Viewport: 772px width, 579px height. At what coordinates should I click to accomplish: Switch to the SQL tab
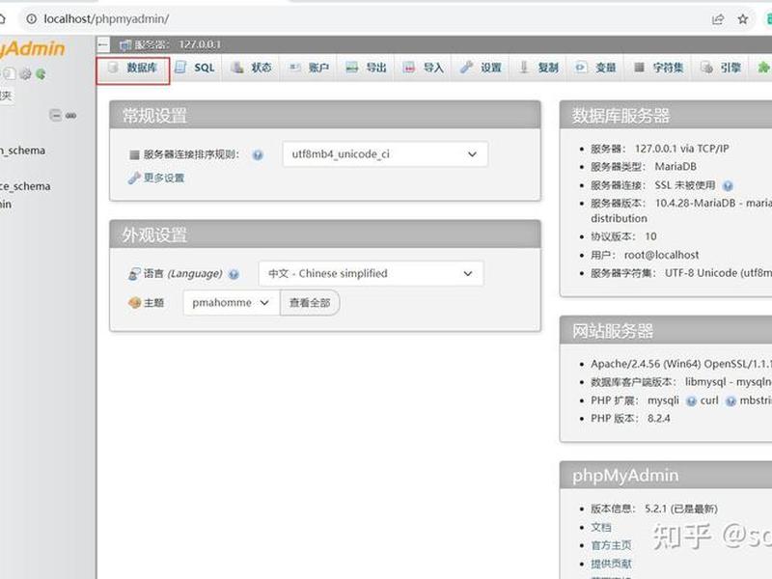coord(196,68)
